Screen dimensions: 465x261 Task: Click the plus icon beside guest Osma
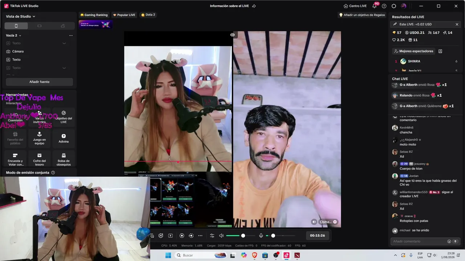point(335,222)
